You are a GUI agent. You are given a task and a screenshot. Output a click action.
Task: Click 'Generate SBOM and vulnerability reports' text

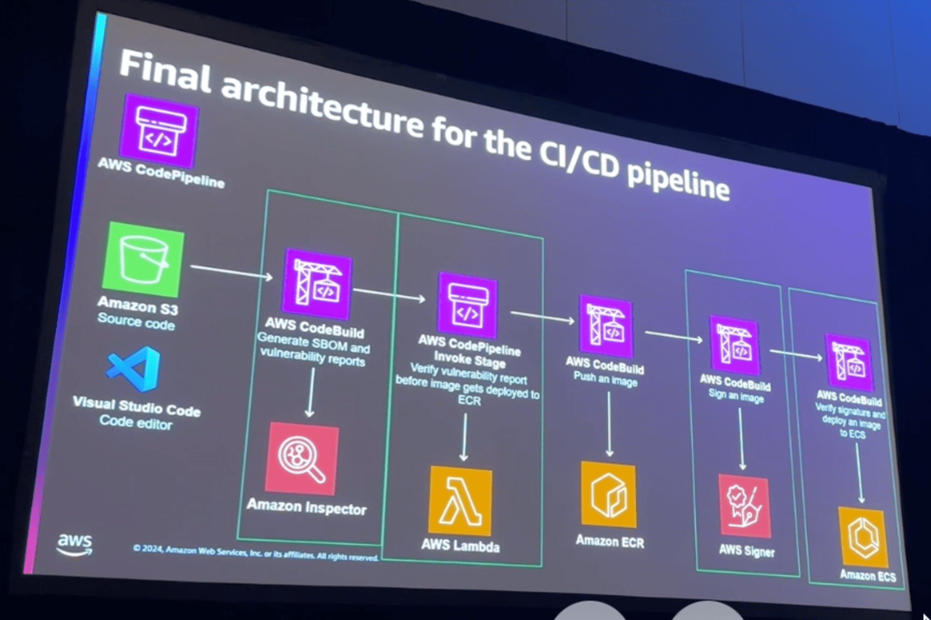click(x=313, y=349)
